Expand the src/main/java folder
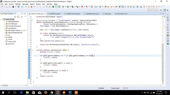 click(4, 24)
